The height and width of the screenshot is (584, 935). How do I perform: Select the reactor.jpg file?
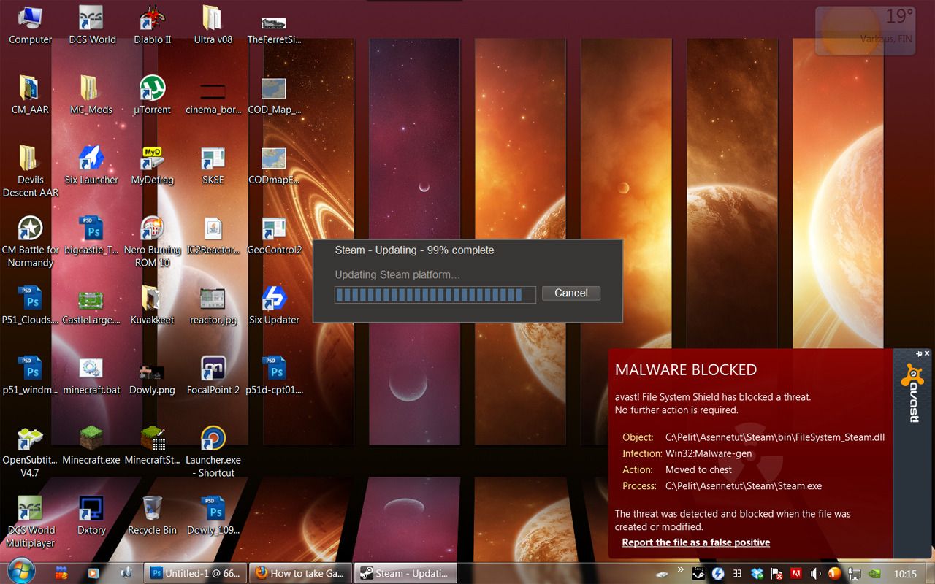tap(213, 305)
